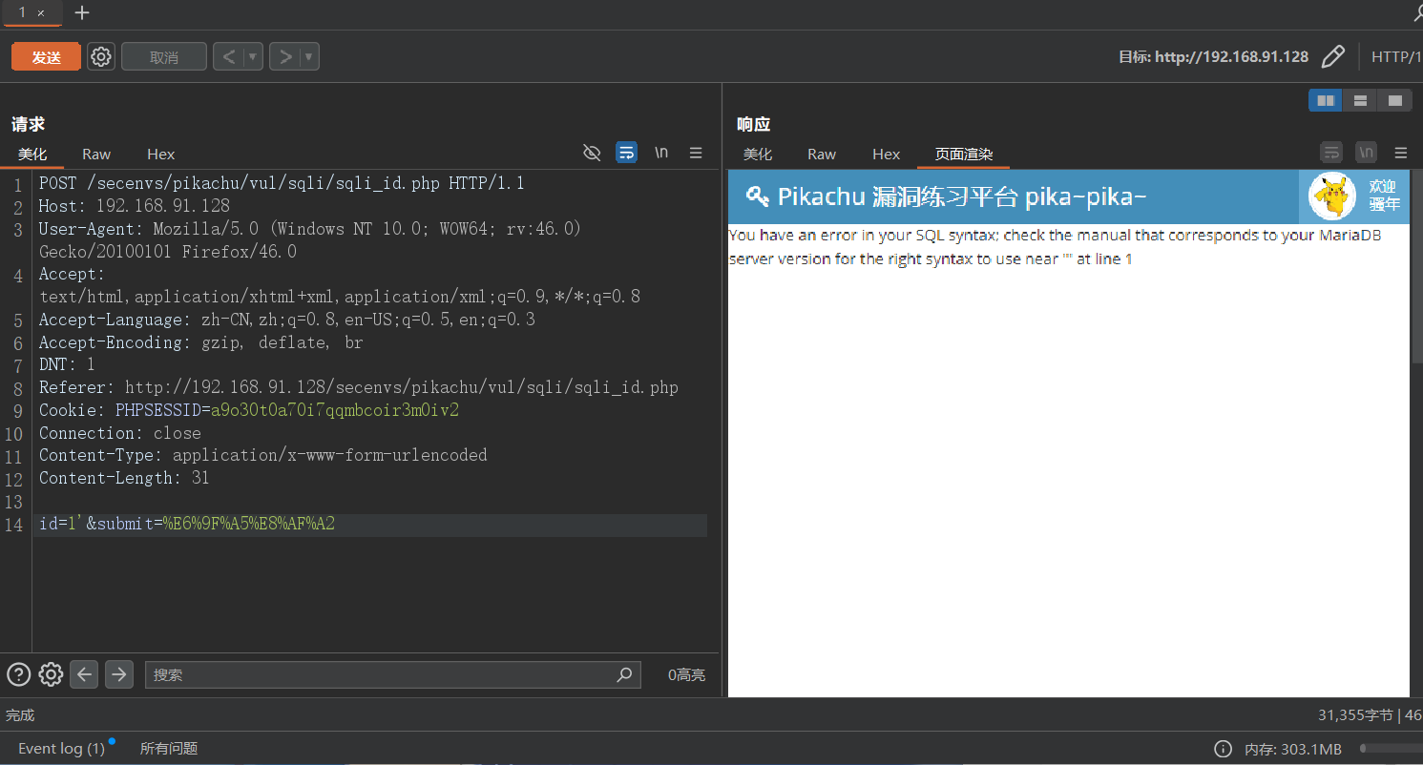
Task: Click the Accept-Encoding header line
Action: click(201, 342)
